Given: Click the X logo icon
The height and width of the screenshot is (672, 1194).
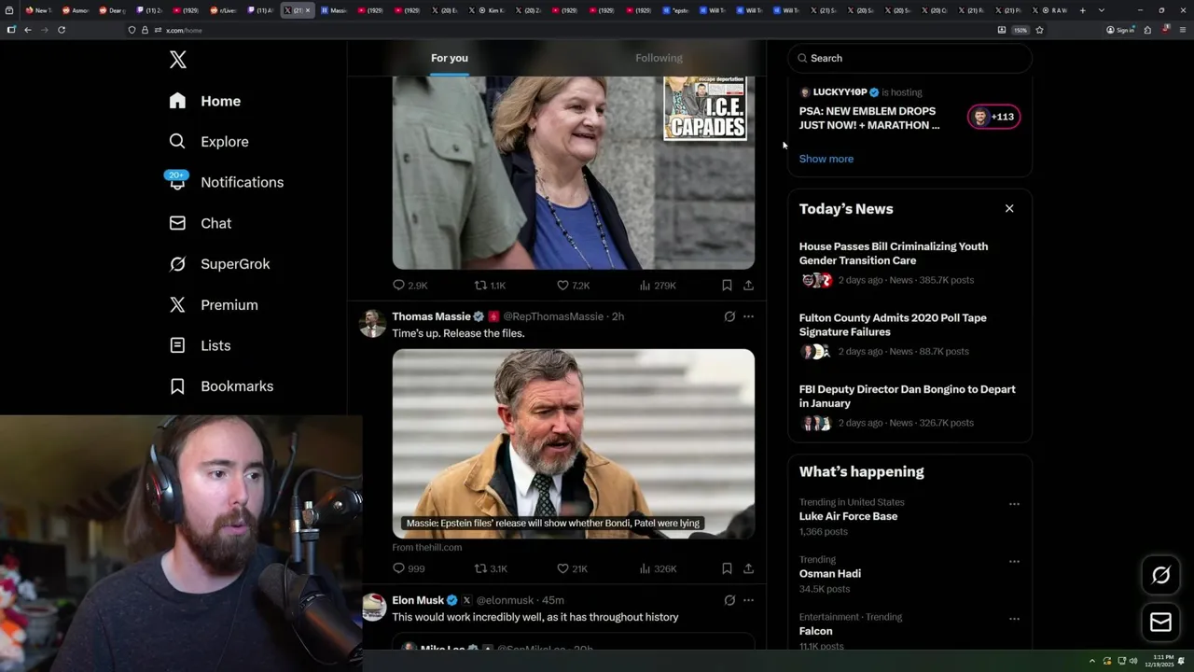Looking at the screenshot, I should pyautogui.click(x=178, y=60).
